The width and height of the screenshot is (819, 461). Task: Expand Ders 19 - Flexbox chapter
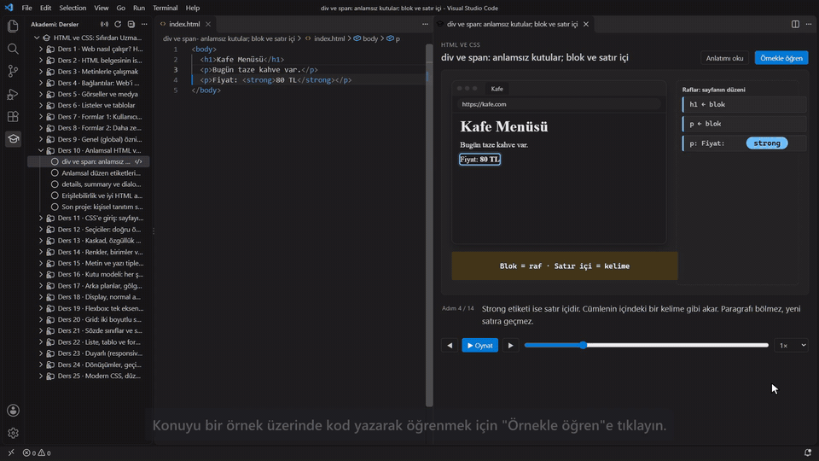(41, 308)
